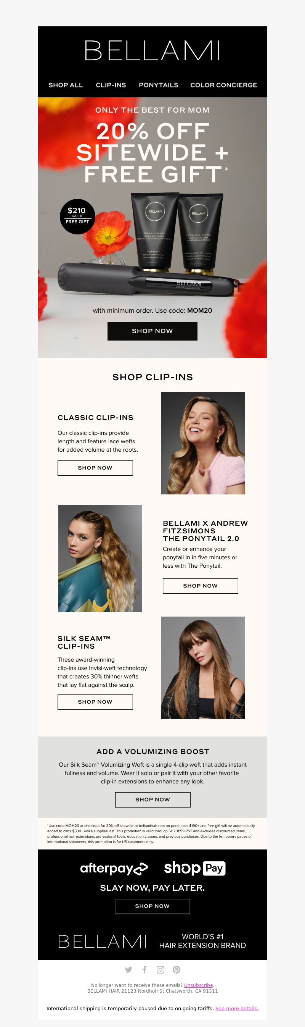Click the BELLAMI header logo
The height and width of the screenshot is (1027, 305).
(x=152, y=51)
